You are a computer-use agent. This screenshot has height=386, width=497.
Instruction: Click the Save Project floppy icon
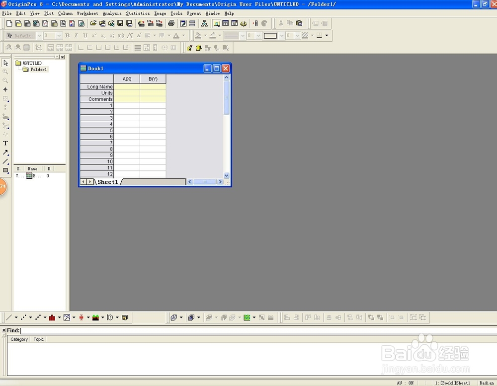pos(120,23)
